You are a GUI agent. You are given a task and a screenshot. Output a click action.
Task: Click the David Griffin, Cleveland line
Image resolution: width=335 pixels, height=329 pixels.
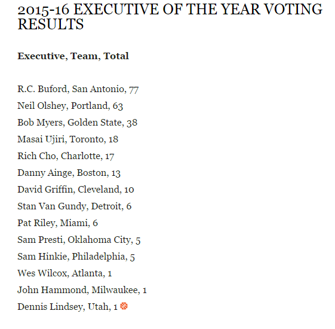[76, 190]
